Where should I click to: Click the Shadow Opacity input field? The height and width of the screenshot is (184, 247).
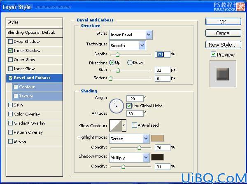coord(163,167)
